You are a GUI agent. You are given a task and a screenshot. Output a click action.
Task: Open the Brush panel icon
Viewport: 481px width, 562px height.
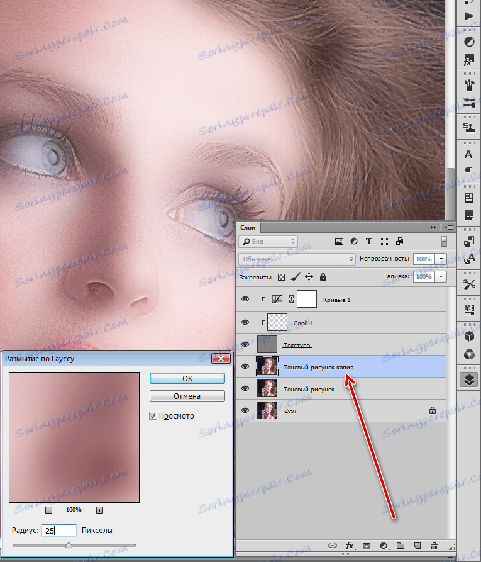(x=469, y=86)
